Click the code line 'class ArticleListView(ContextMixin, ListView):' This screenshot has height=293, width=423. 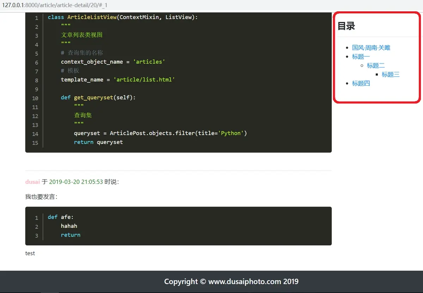[123, 17]
